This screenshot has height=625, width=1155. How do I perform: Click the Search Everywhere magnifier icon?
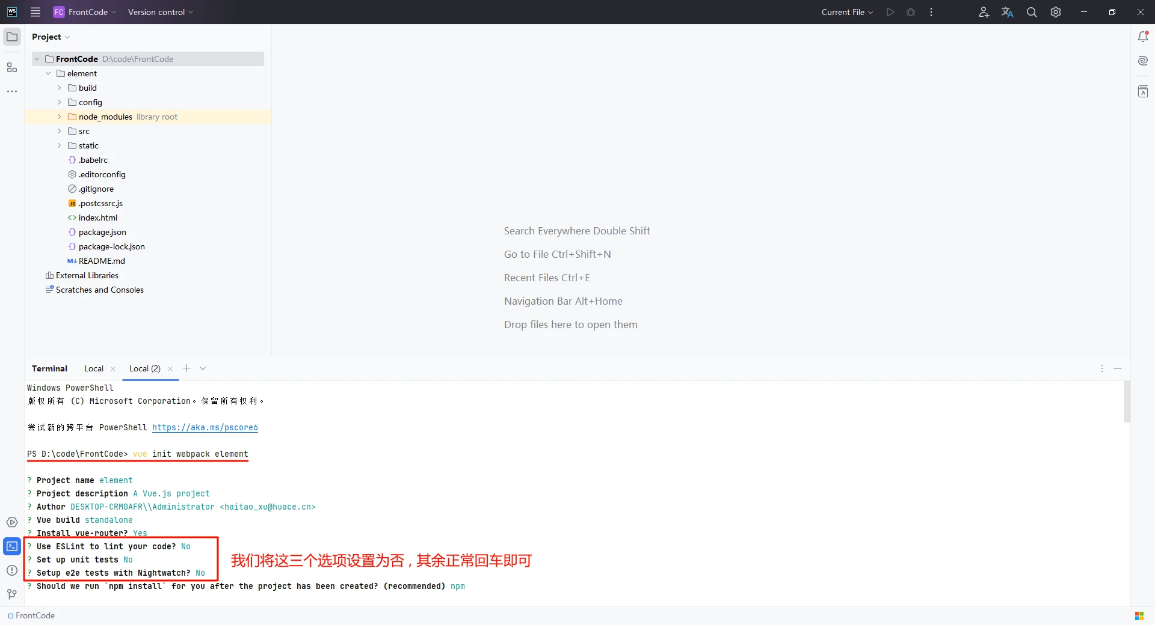(1032, 12)
